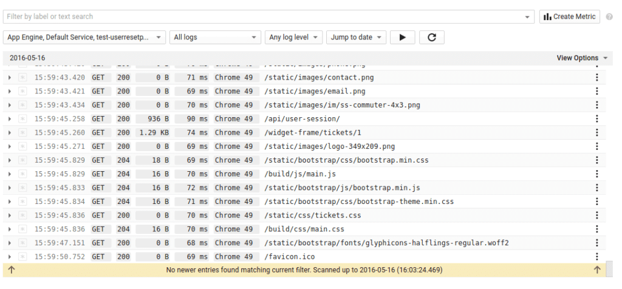Image resolution: width=622 pixels, height=289 pixels.
Task: Star the /widget-frame/tickets/1 log entry
Action: pyautogui.click(x=22, y=132)
